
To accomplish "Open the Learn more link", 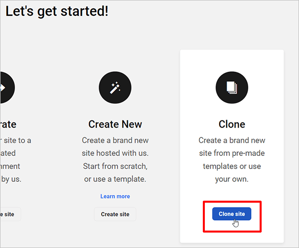I will pyautogui.click(x=115, y=196).
